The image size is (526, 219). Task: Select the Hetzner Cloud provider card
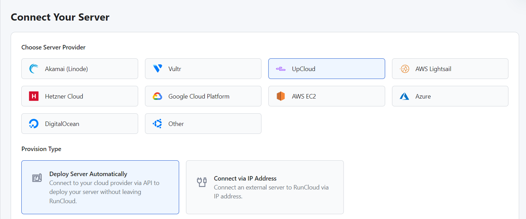(x=80, y=96)
